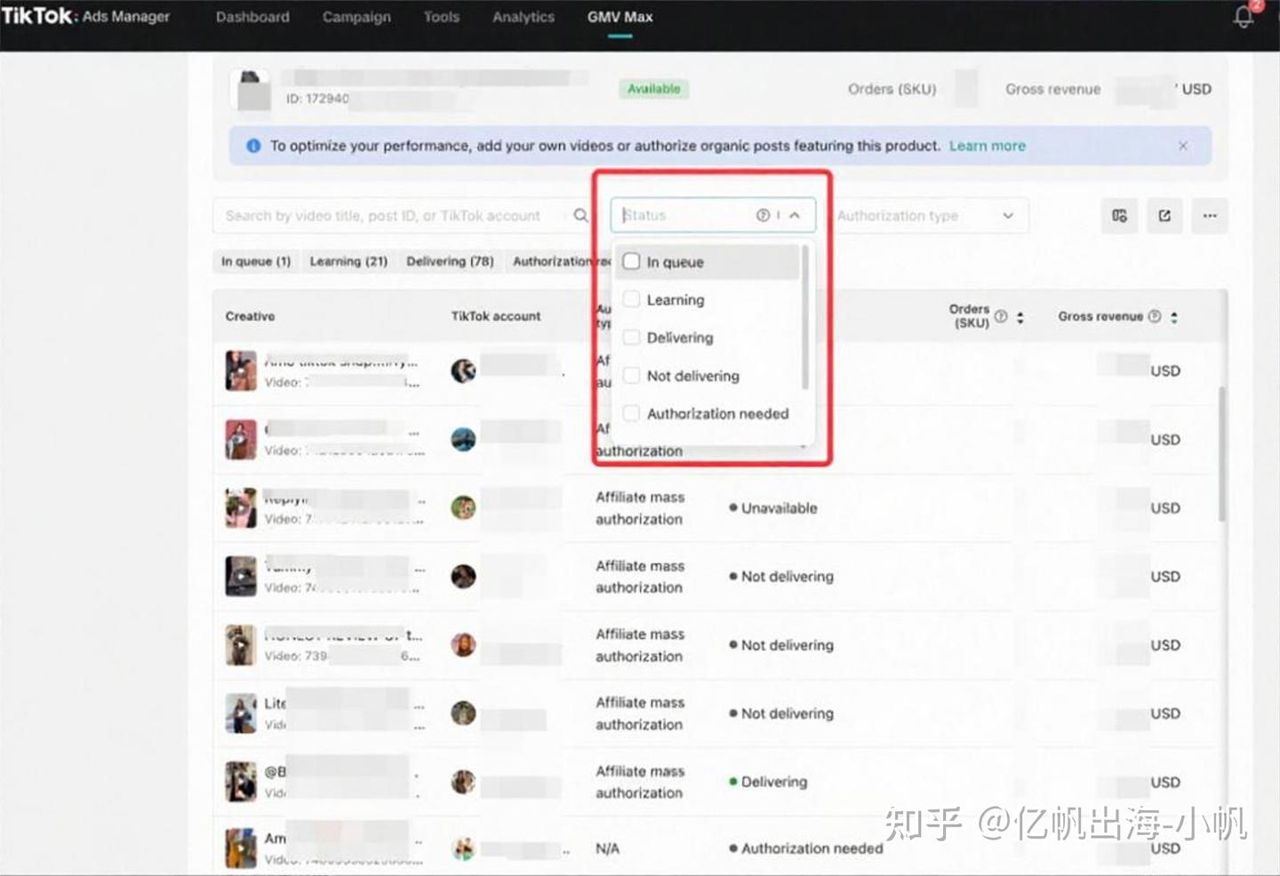1280x876 pixels.
Task: Enable the Learning status checkbox
Action: coord(631,299)
